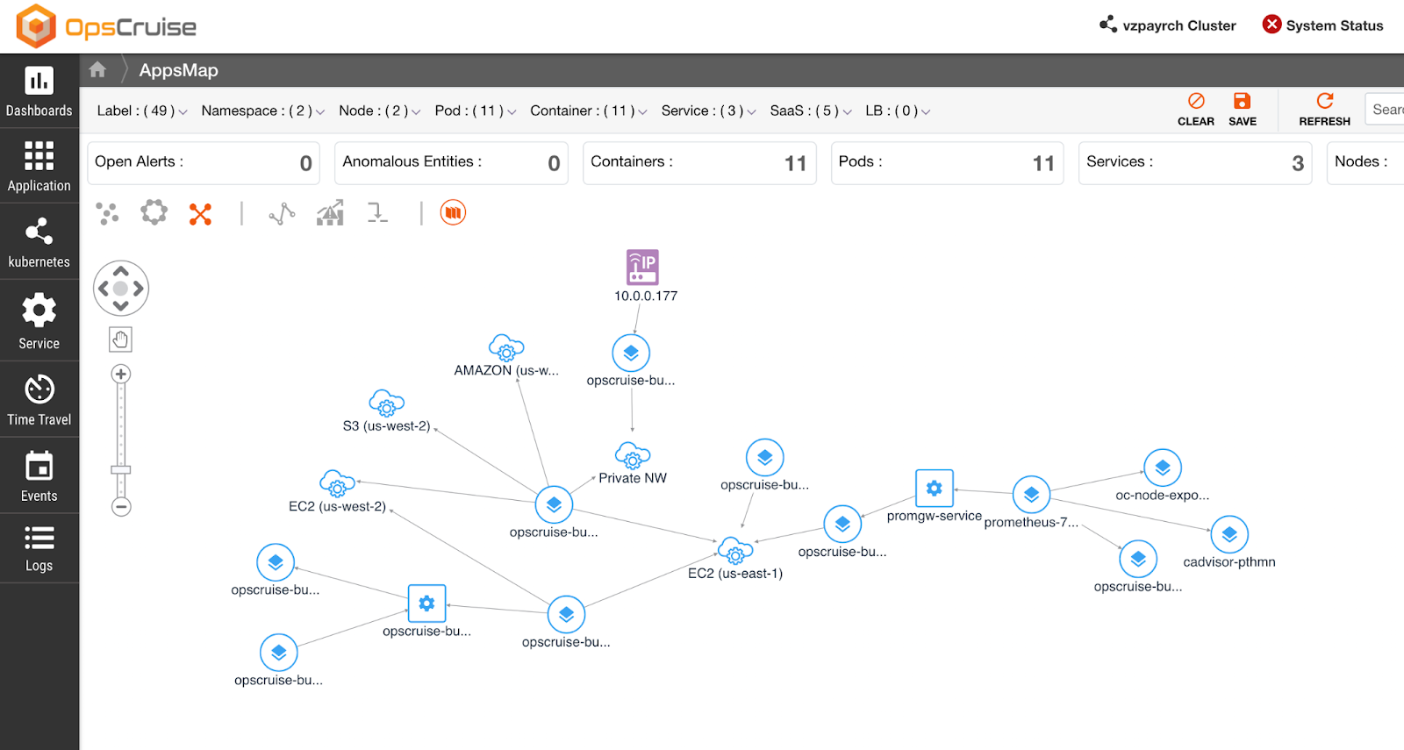This screenshot has width=1404, height=750.
Task: Select the ring cluster layout icon
Action: (154, 212)
